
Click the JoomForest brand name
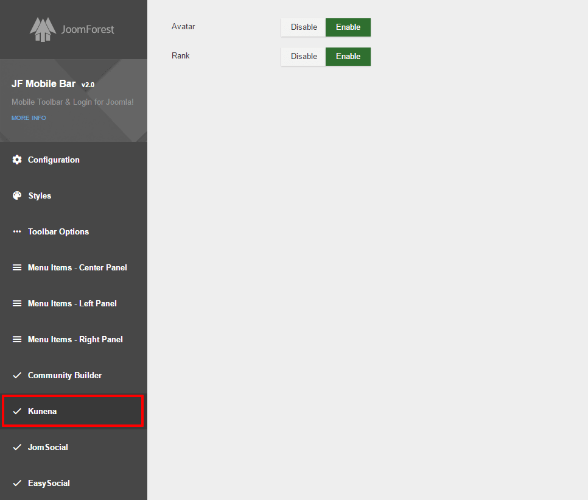(x=88, y=29)
